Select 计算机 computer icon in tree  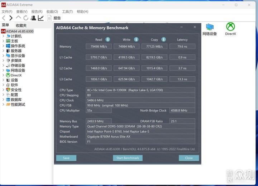click(8, 36)
